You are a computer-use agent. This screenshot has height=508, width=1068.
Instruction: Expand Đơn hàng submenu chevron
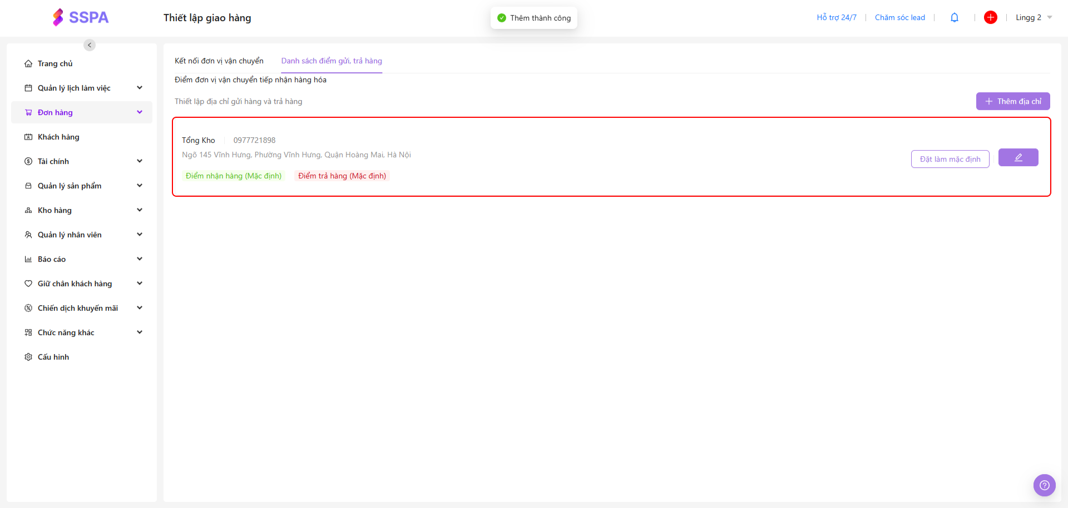[140, 112]
